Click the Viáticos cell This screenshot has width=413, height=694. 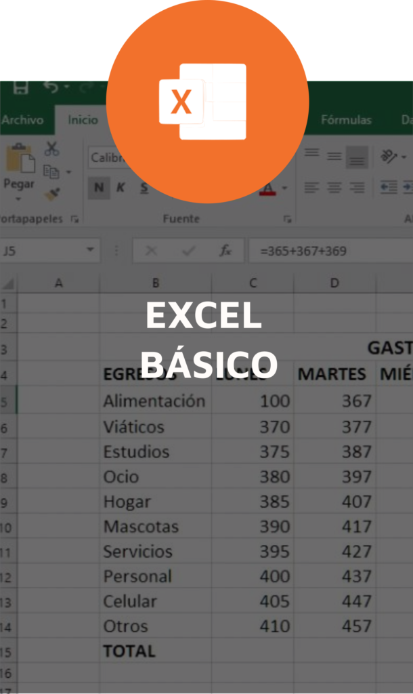(x=156, y=427)
